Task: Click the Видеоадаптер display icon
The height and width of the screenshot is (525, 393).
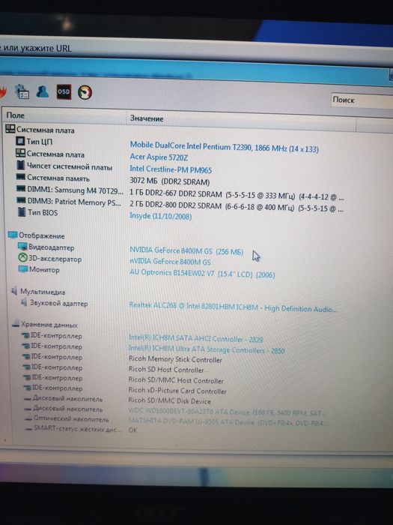Action: 22,247
